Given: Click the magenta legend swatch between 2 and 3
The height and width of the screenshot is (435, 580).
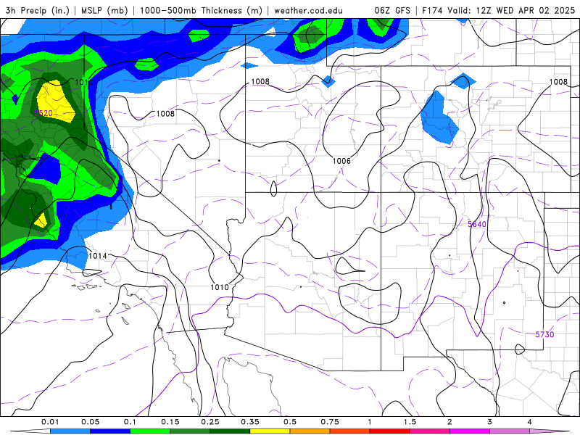Looking at the screenshot, I should point(470,431).
